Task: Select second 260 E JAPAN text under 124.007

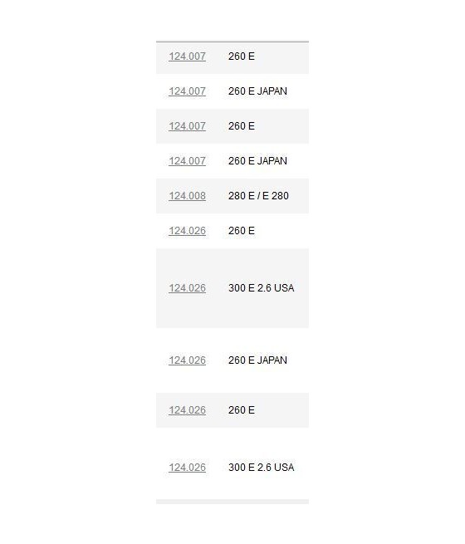Action: point(257,161)
